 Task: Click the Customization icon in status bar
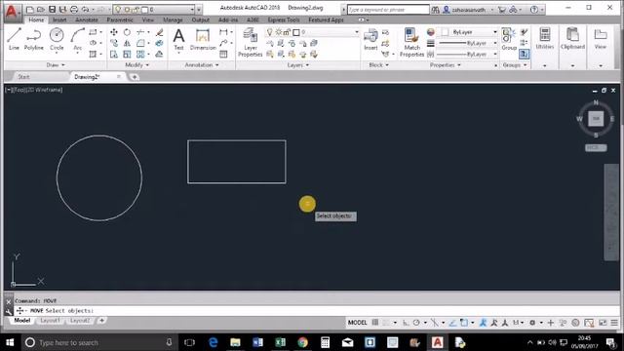[x=614, y=323]
